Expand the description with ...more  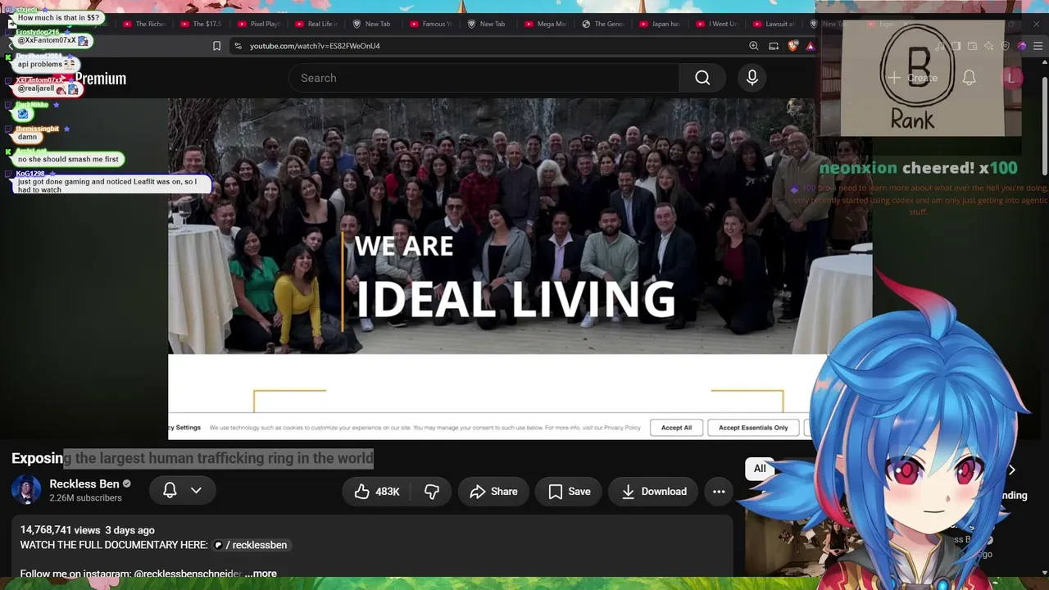(261, 574)
